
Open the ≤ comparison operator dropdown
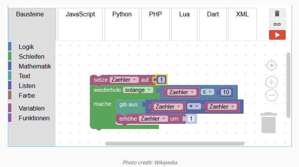pyautogui.click(x=207, y=92)
